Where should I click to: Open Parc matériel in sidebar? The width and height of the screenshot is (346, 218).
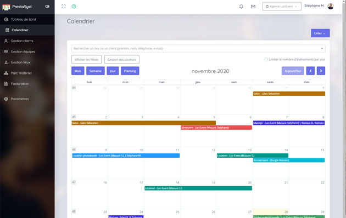point(21,73)
